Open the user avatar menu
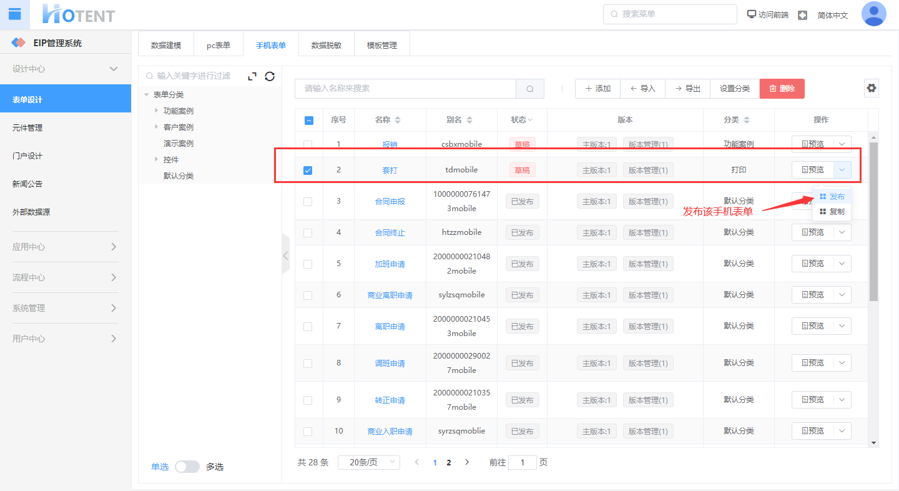 click(x=873, y=14)
